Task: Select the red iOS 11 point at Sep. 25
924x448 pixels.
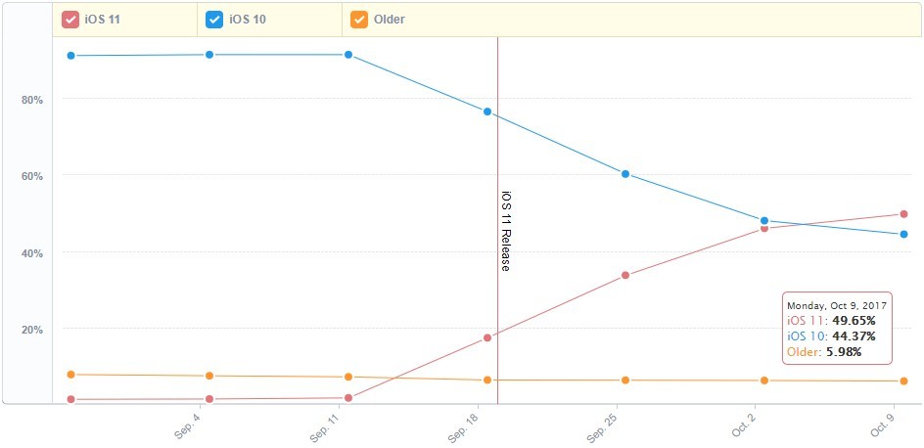Action: (x=625, y=275)
